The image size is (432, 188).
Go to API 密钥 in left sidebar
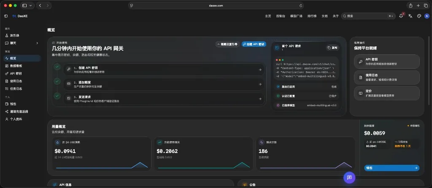click(22, 73)
